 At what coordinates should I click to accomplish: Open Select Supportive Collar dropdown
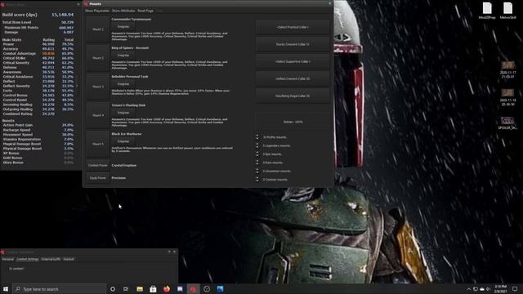(293, 62)
